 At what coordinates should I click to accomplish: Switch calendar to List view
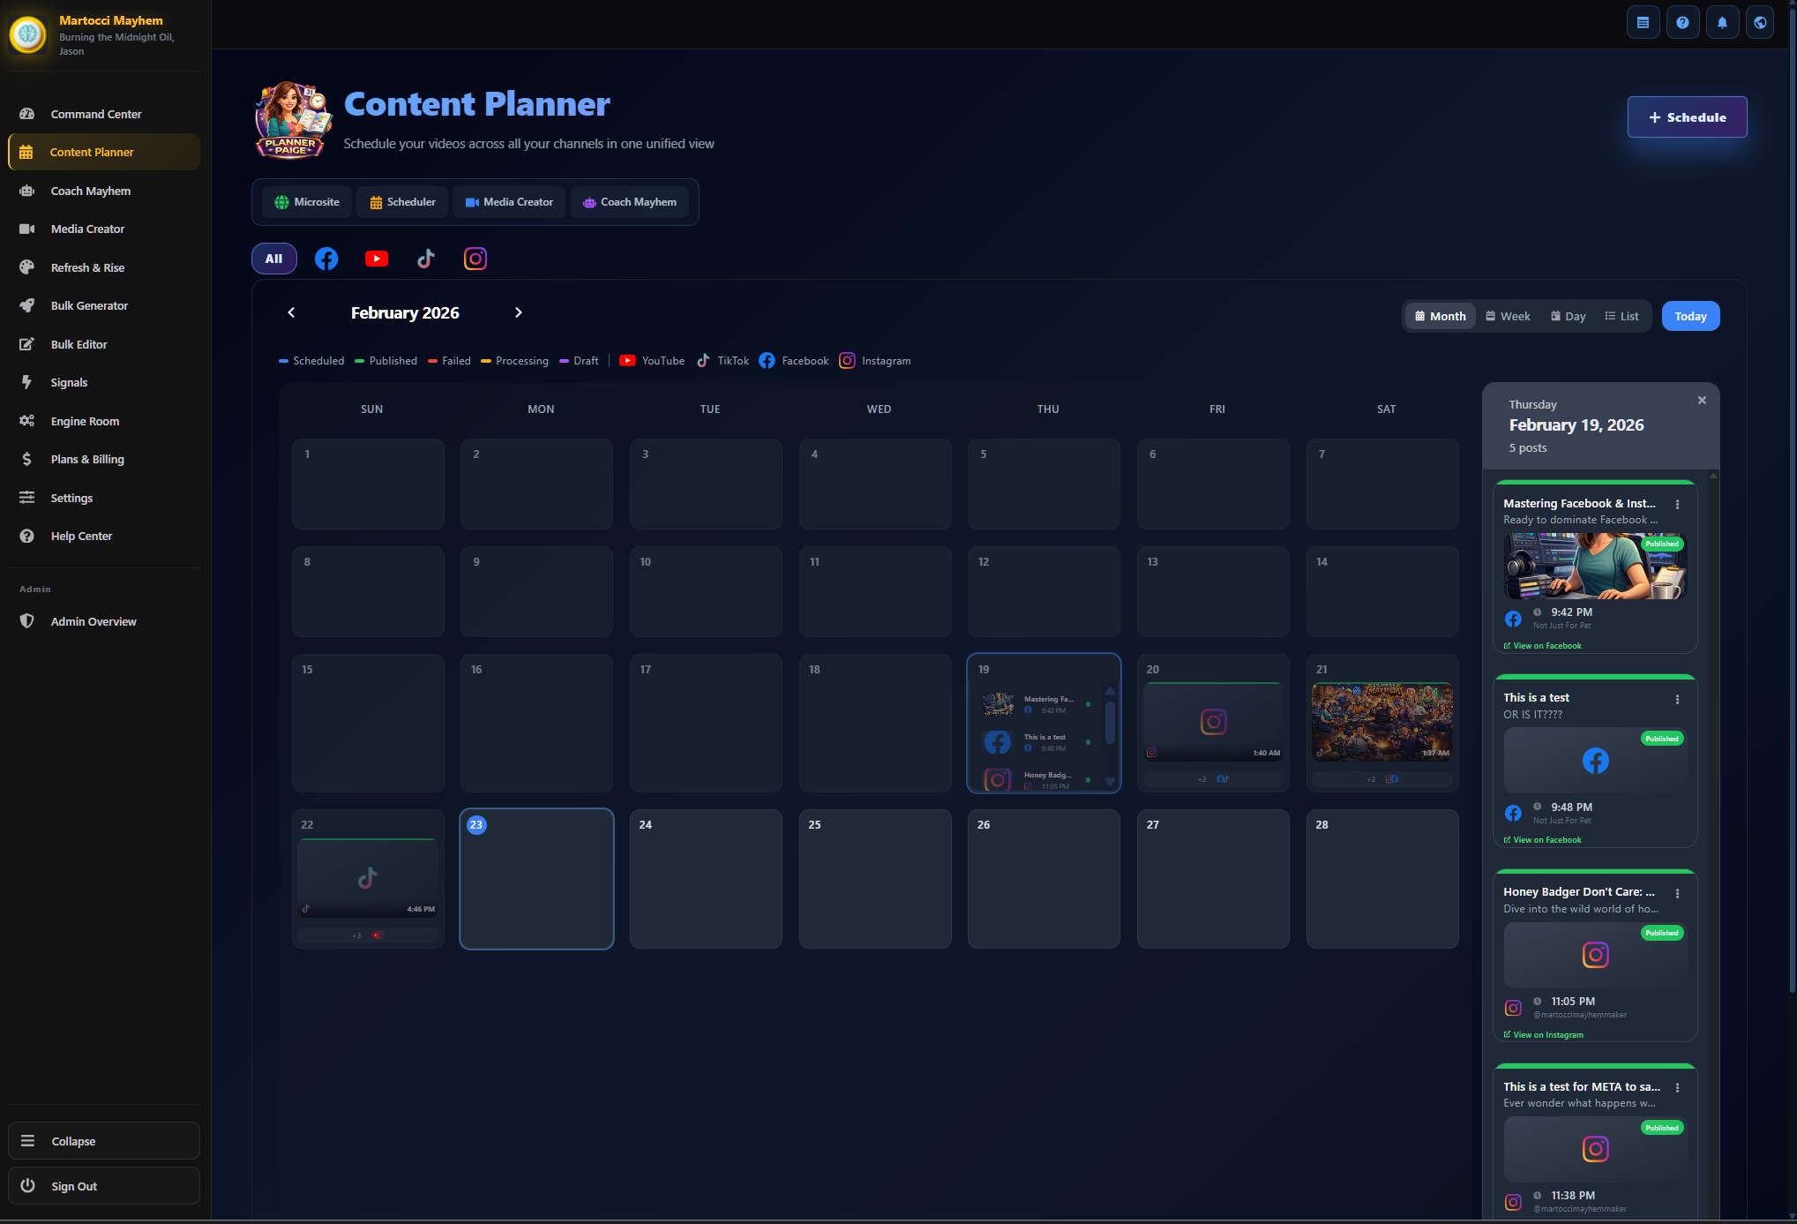click(1621, 316)
